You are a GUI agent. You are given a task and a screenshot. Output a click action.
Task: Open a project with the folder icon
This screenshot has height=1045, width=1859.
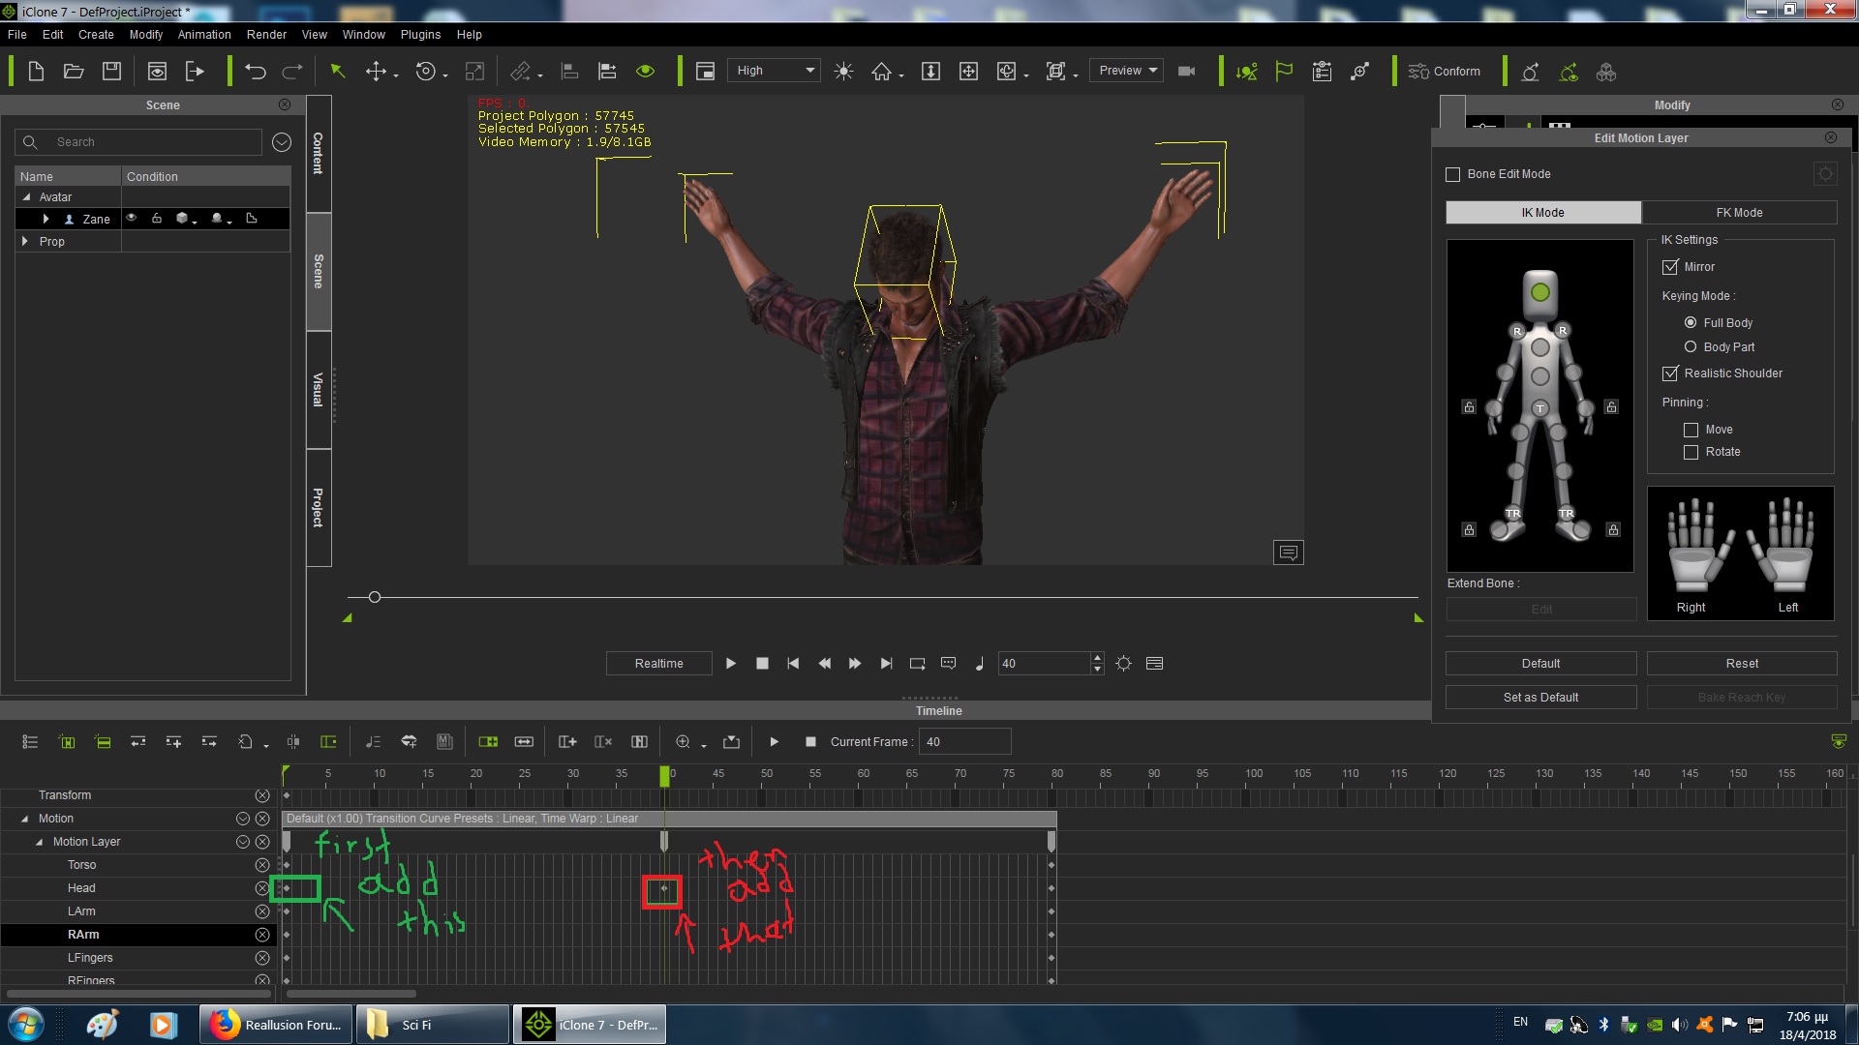pyautogui.click(x=74, y=71)
